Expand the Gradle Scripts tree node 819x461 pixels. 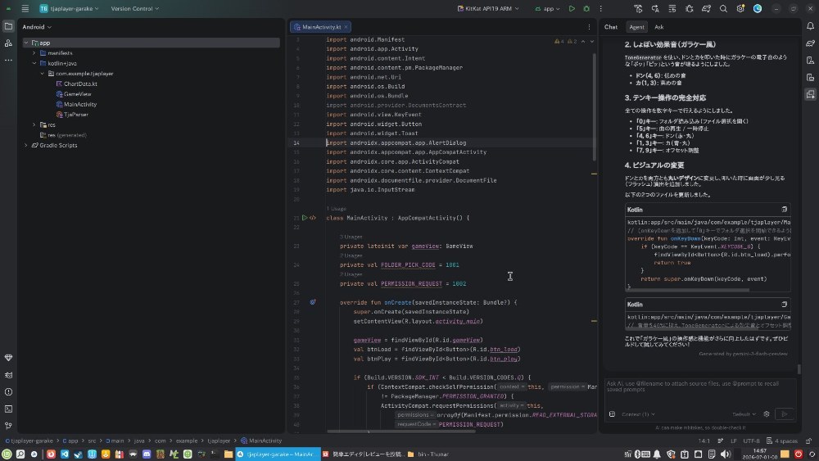(26, 145)
